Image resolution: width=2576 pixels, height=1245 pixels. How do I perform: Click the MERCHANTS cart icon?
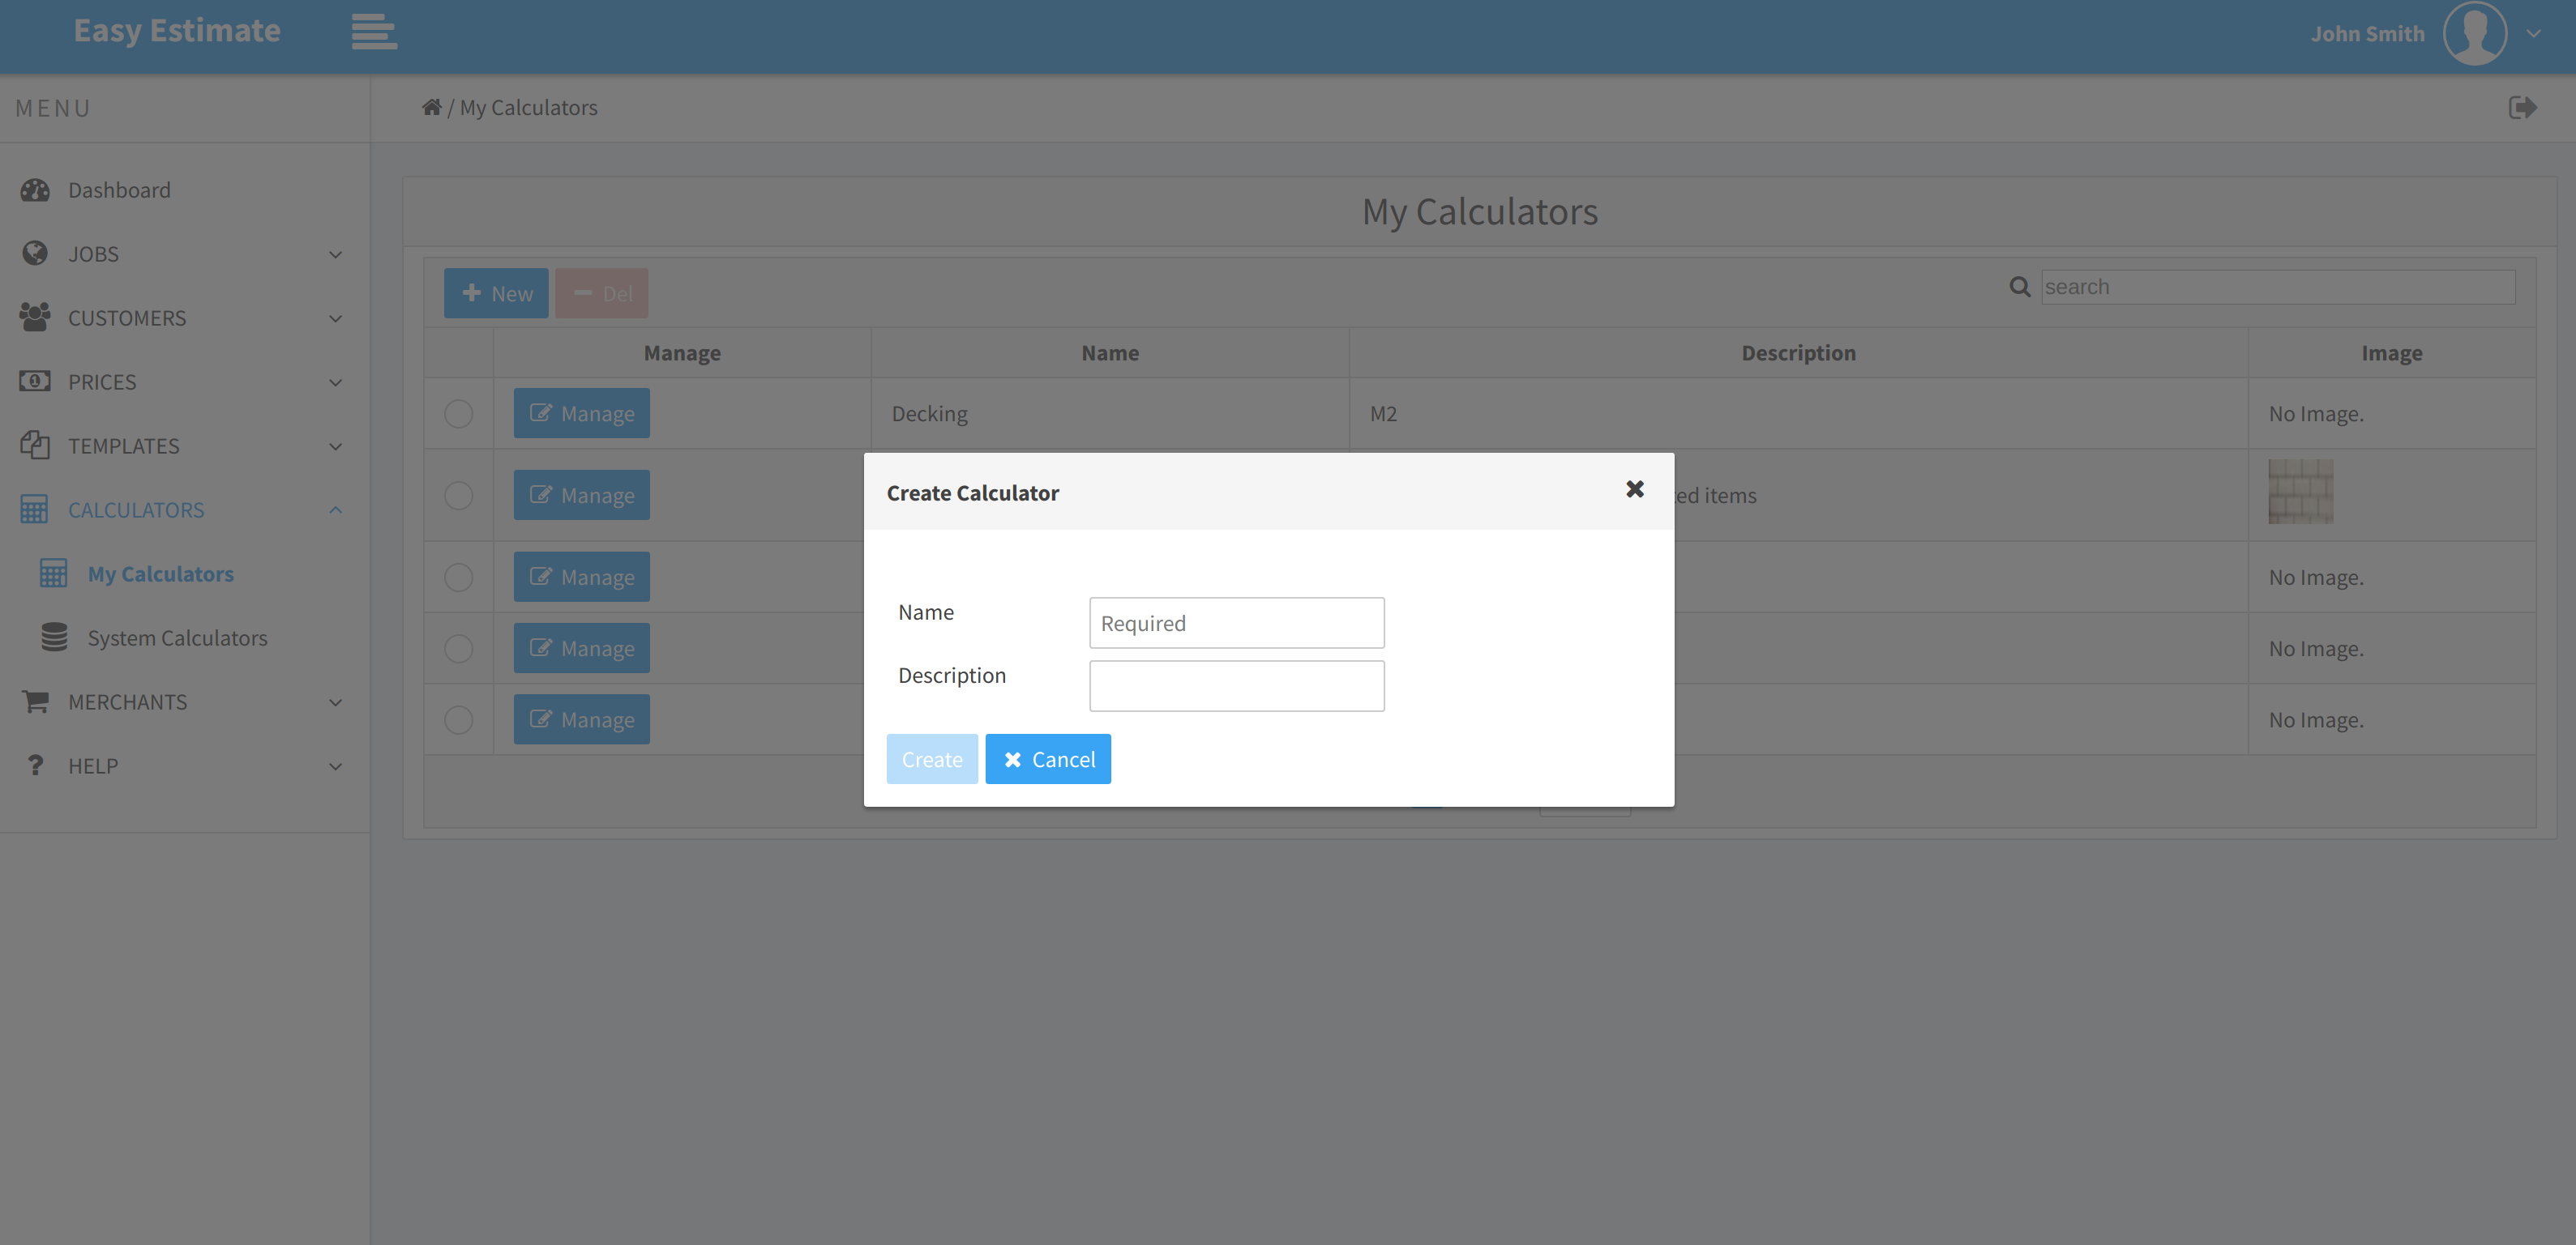tap(35, 701)
